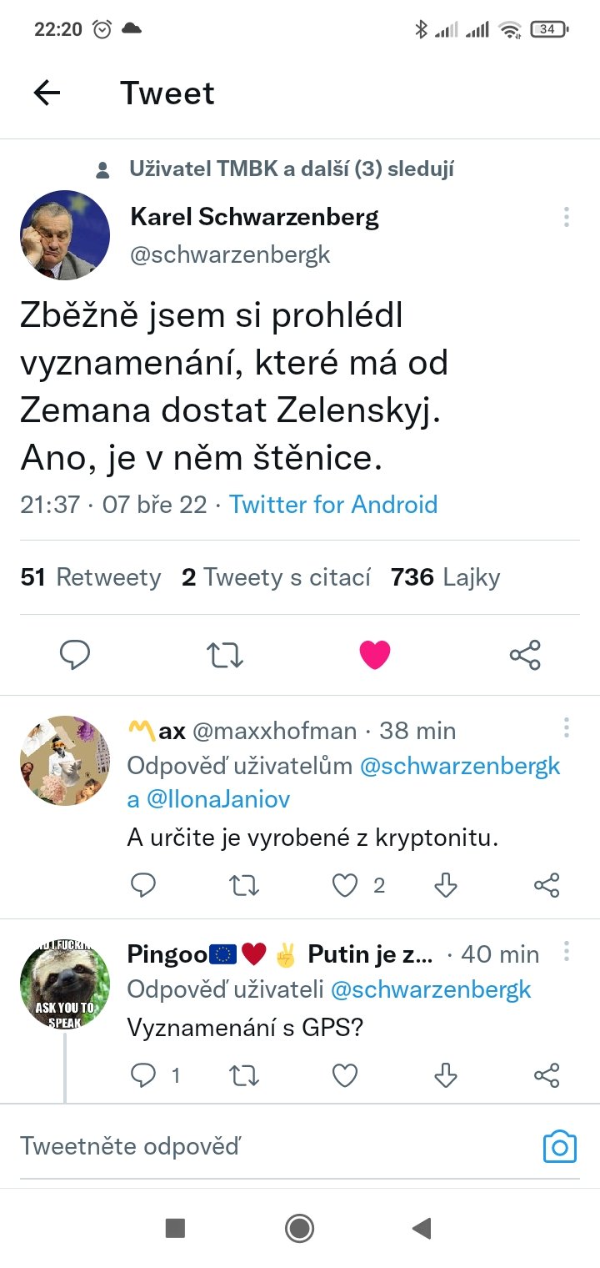Viewport: 600px width, 1268px height.
Task: Open the overflow menu on main tweet
Action: pyautogui.click(x=567, y=217)
